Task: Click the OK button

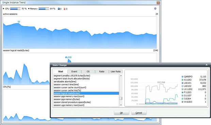Action: click(121, 113)
